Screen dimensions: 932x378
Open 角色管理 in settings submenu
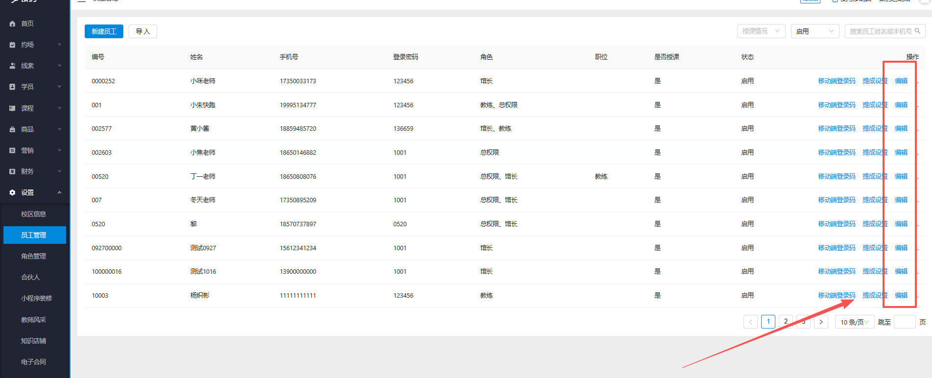(33, 256)
